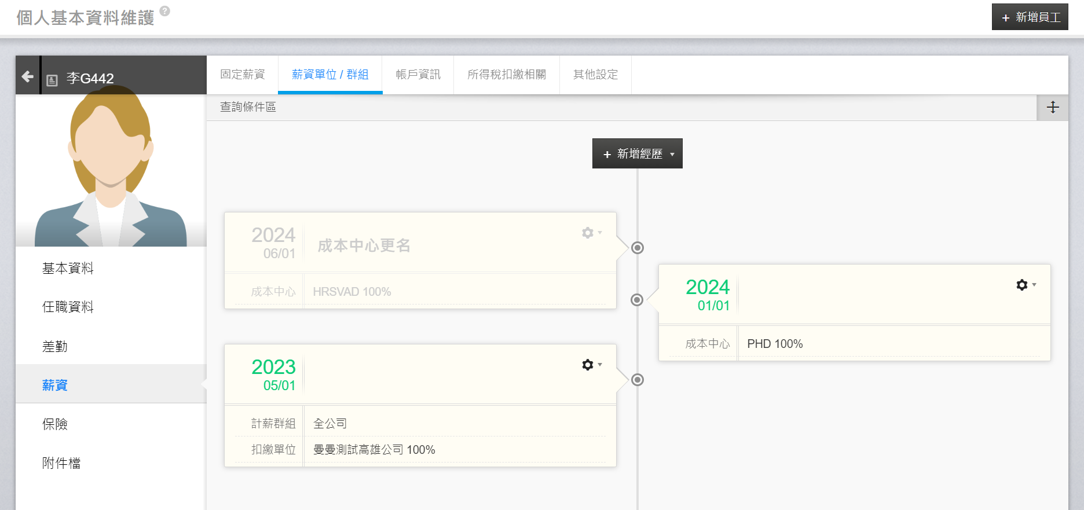Switch to the 帳戶資訊 tab
This screenshot has height=510, width=1084.
tap(418, 75)
